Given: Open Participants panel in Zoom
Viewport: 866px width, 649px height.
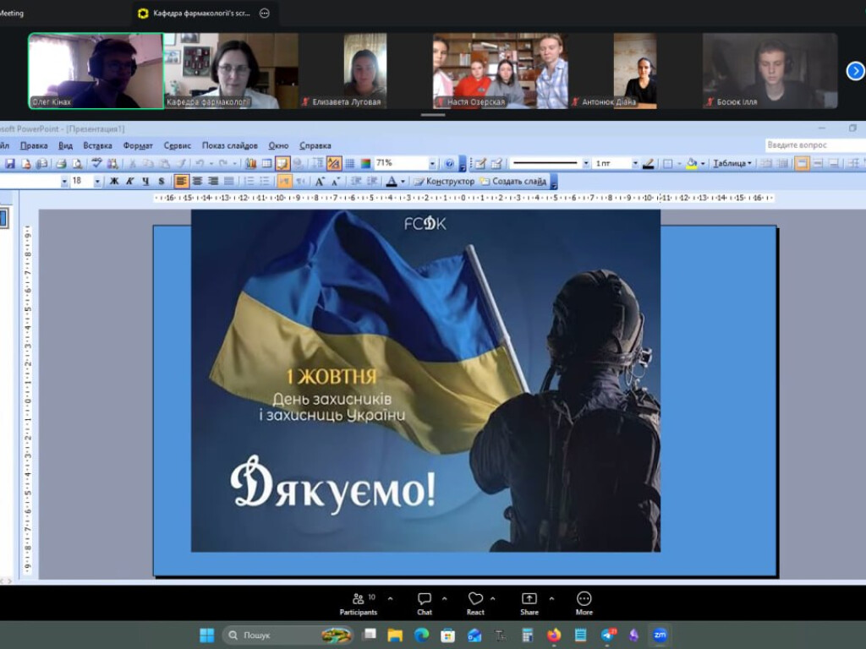Looking at the screenshot, I should tap(359, 603).
